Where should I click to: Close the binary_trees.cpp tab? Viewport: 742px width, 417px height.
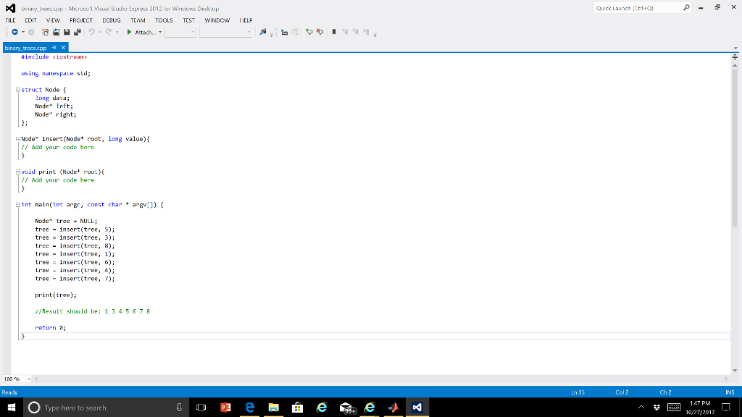click(63, 47)
